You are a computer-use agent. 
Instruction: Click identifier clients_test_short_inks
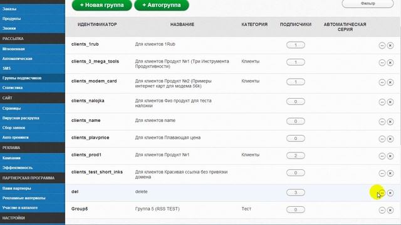[x=97, y=172]
